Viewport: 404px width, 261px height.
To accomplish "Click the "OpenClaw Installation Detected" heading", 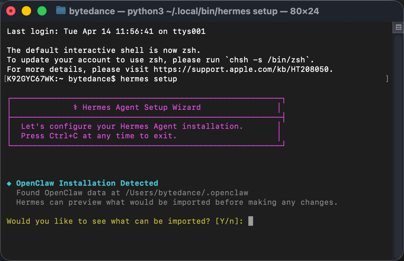I will pos(87,183).
